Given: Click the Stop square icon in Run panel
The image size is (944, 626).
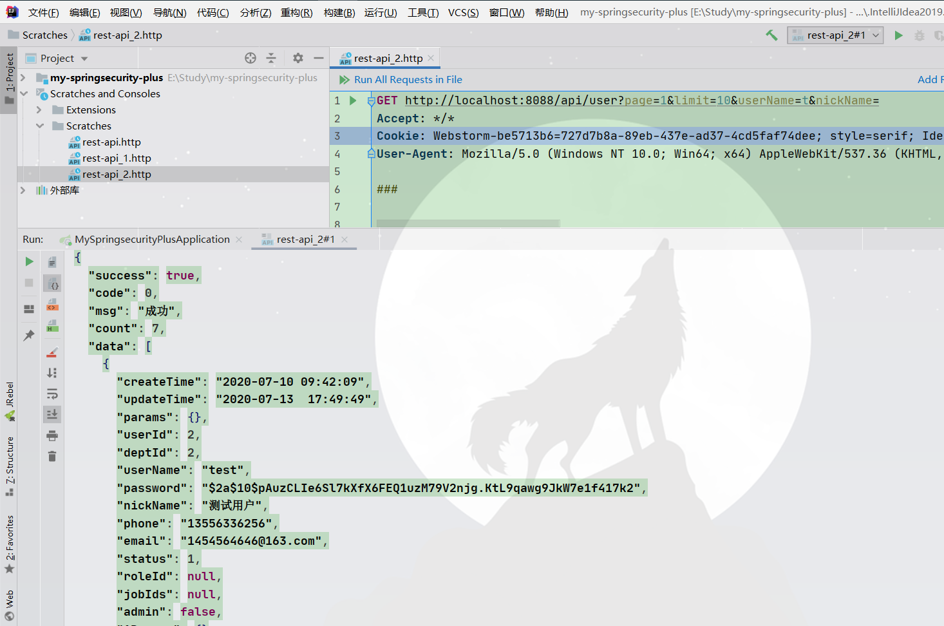Looking at the screenshot, I should (29, 283).
